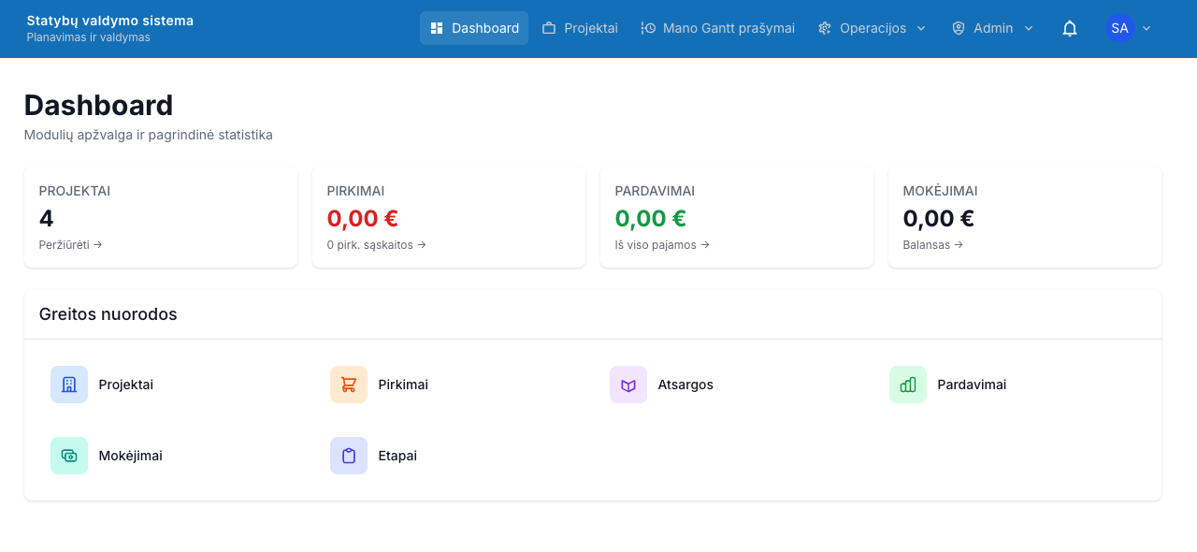Click the shield icon beside Admin
This screenshot has width=1197, height=552.
(x=959, y=28)
